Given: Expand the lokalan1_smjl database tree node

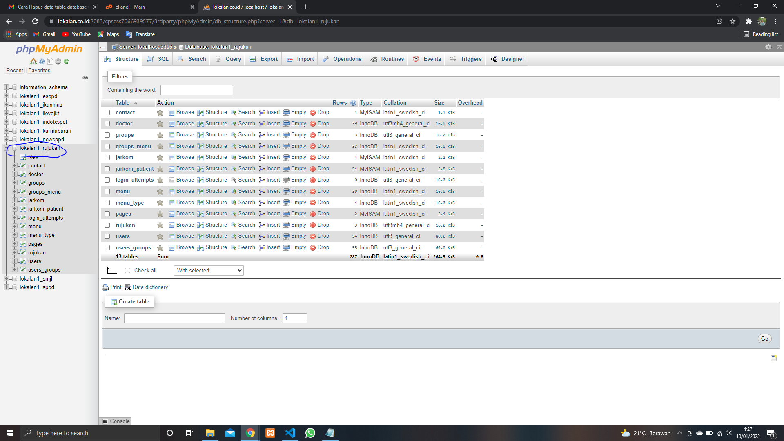Looking at the screenshot, I should [x=7, y=278].
